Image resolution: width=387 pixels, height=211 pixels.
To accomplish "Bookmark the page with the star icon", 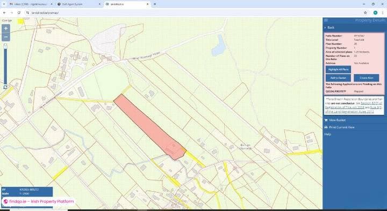I will pos(365,12).
